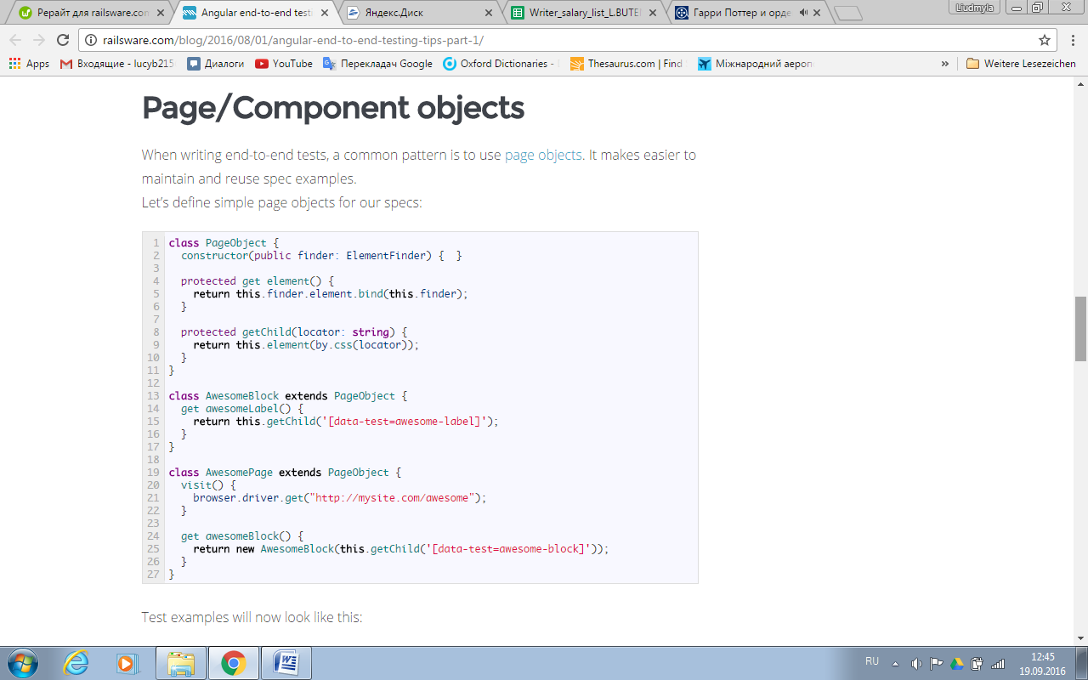This screenshot has height=680, width=1088.
Task: Click the RU language indicator
Action: pos(872,661)
